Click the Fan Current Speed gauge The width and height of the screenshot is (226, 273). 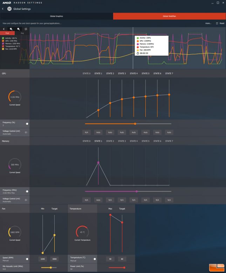(15, 232)
